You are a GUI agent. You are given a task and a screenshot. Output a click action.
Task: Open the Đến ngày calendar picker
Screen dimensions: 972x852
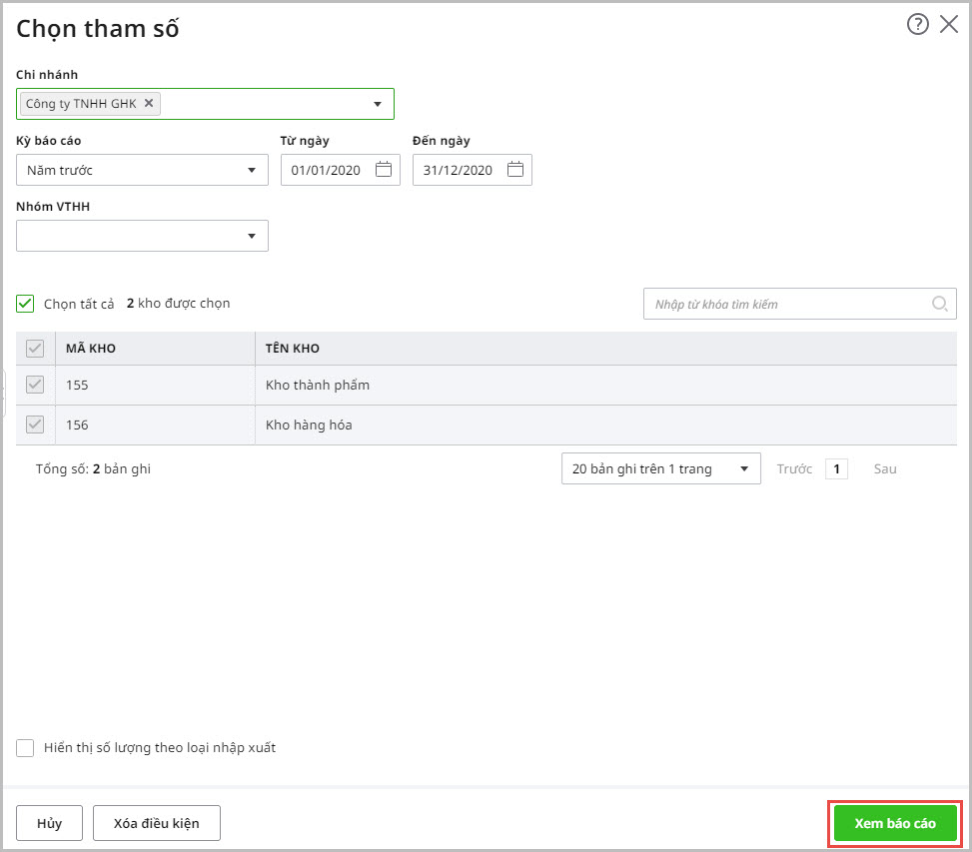(515, 170)
